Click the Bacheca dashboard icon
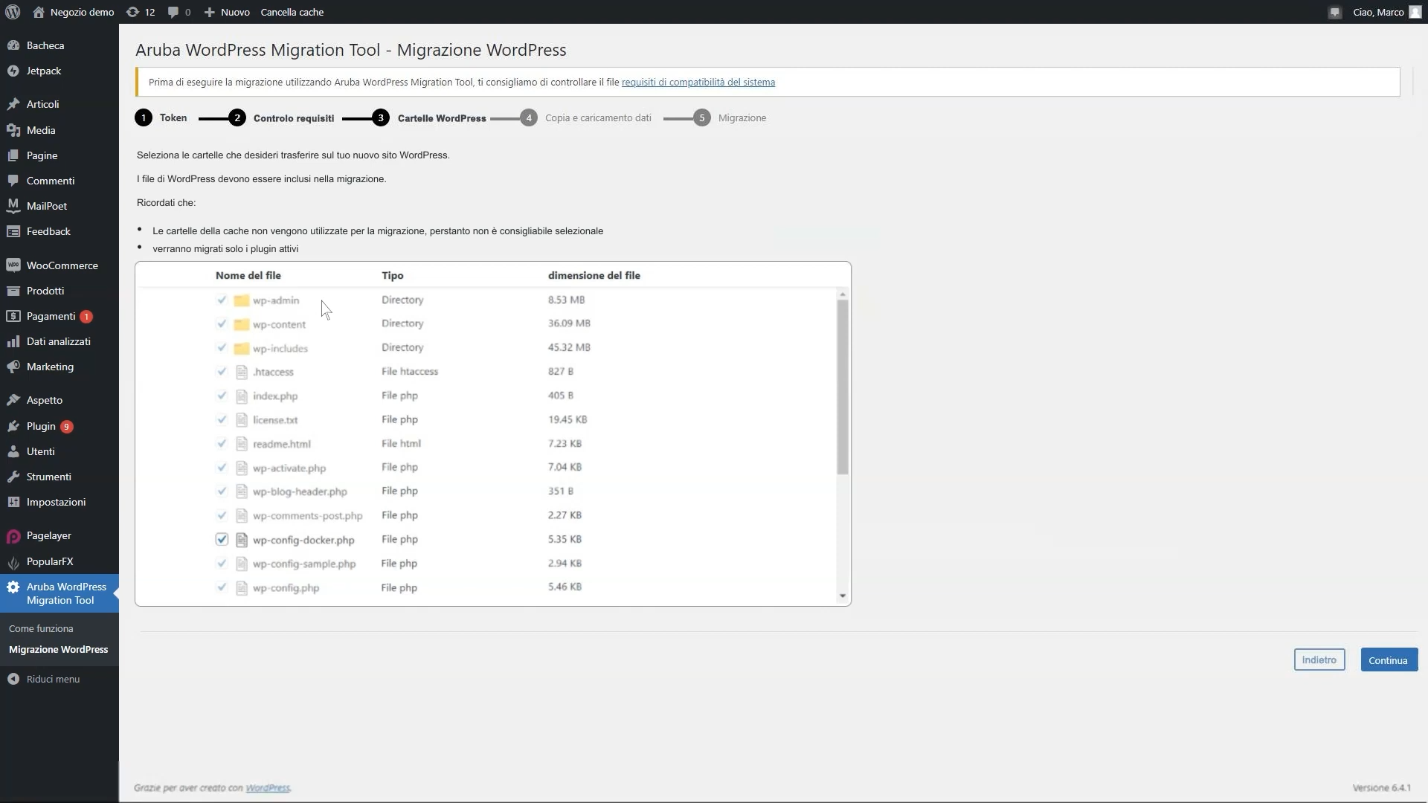This screenshot has height=803, width=1428. click(13, 45)
